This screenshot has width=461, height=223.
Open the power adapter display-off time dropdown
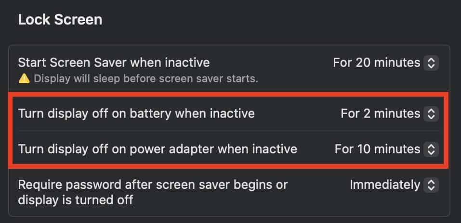(x=378, y=149)
